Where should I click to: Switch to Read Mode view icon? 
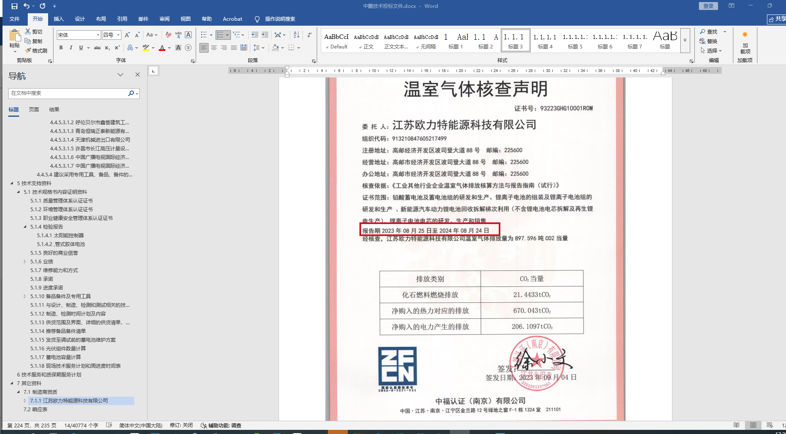point(736,425)
